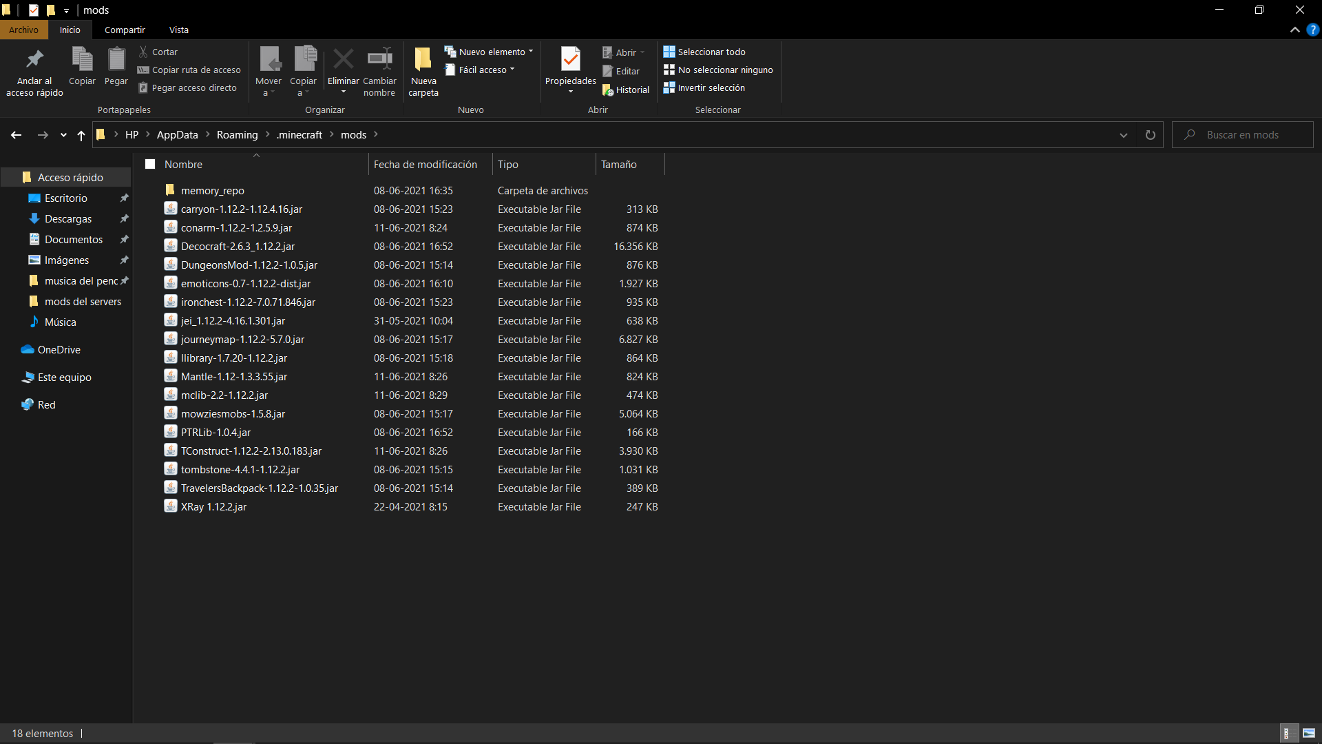Open Este equipo in the sidebar
The width and height of the screenshot is (1322, 744).
point(66,378)
